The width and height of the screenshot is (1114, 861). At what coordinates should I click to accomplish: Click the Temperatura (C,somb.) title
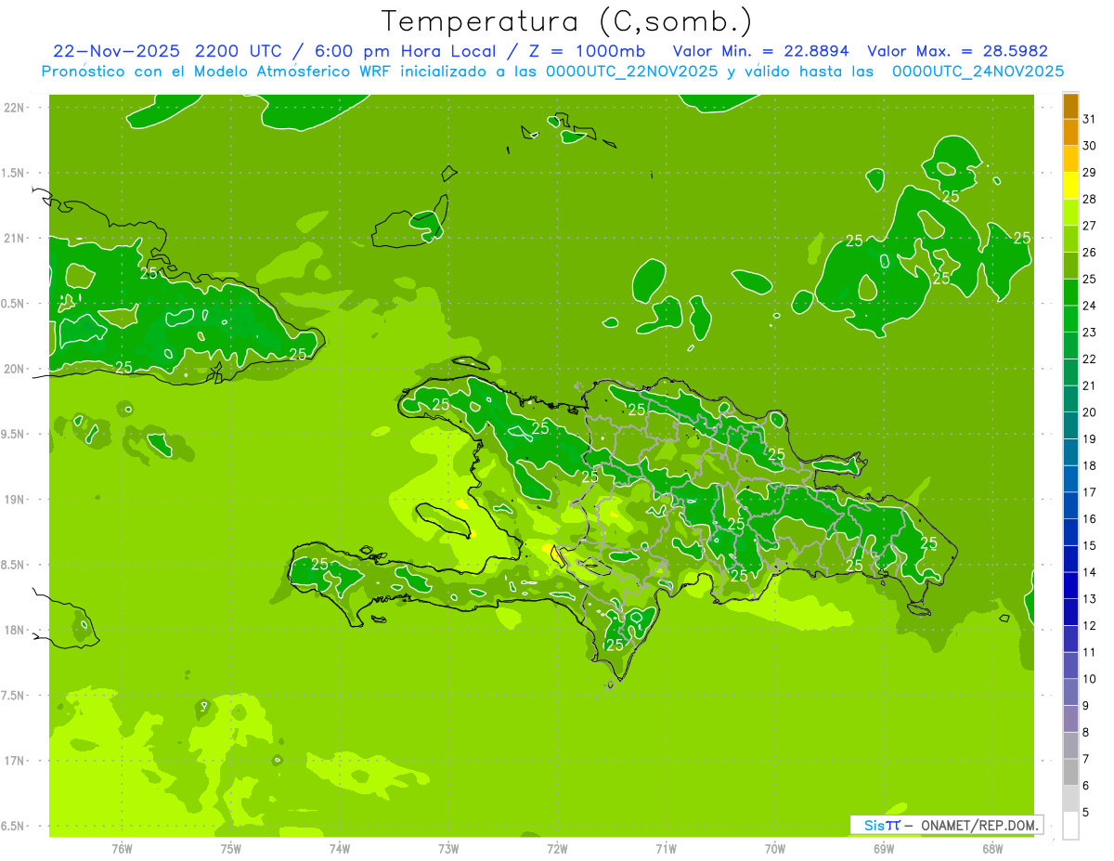click(x=566, y=21)
